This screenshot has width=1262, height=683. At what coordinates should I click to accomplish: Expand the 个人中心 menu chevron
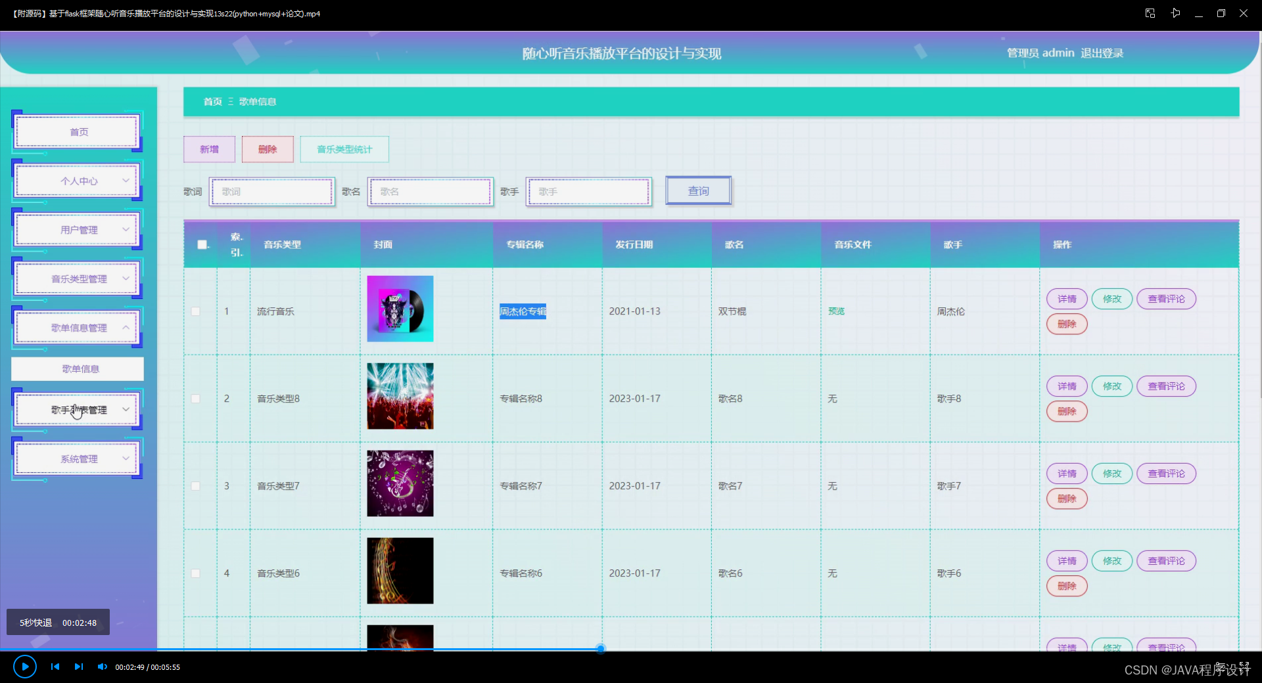pyautogui.click(x=126, y=181)
